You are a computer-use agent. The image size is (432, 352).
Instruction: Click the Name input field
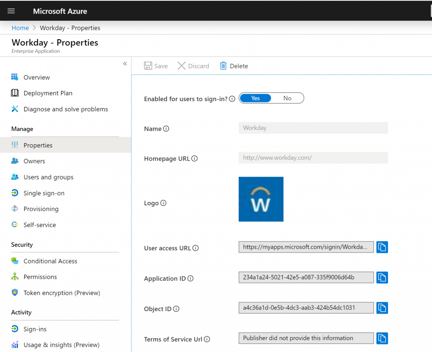313,128
